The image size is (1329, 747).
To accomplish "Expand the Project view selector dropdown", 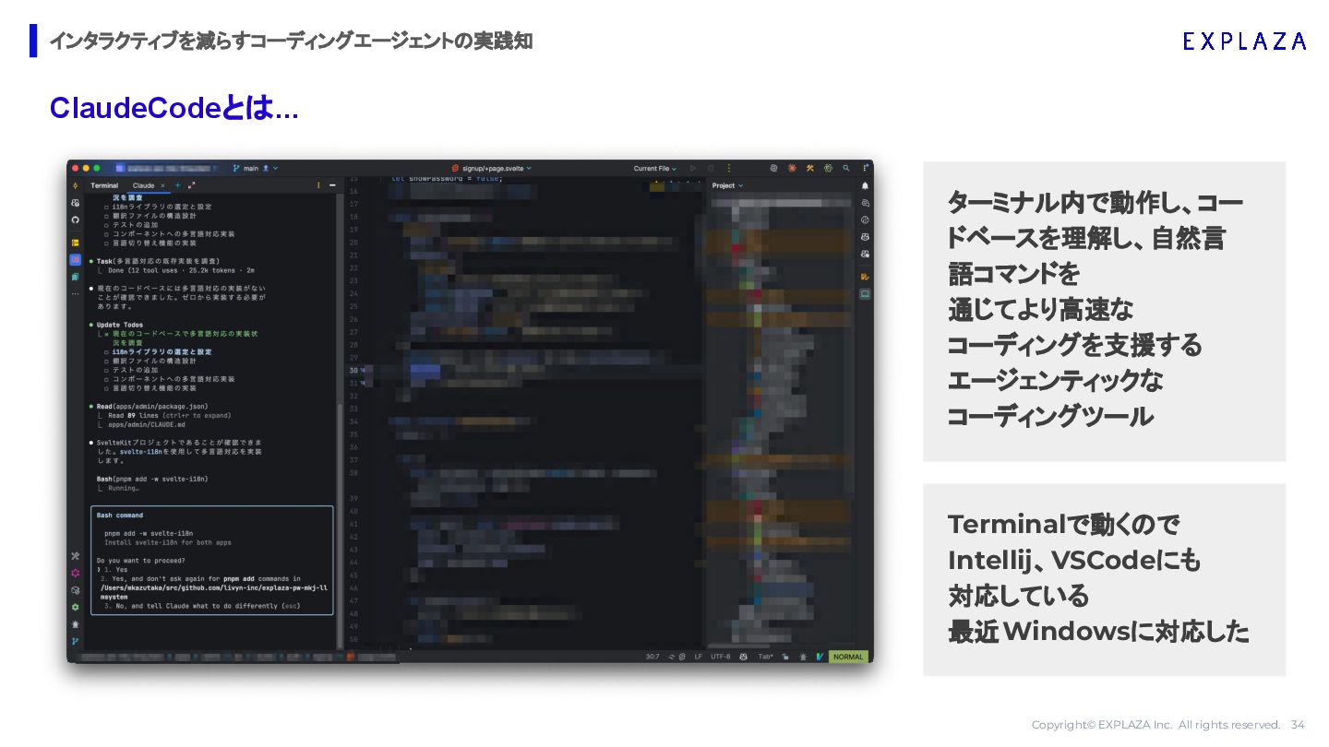I will click(727, 185).
